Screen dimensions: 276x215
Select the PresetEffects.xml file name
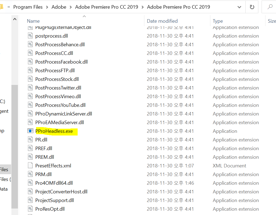[x=53, y=166]
